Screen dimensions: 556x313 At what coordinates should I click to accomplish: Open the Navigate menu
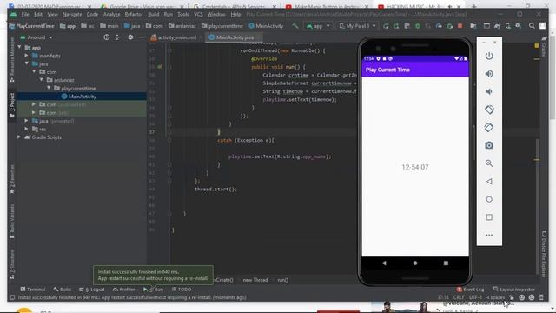pos(72,15)
